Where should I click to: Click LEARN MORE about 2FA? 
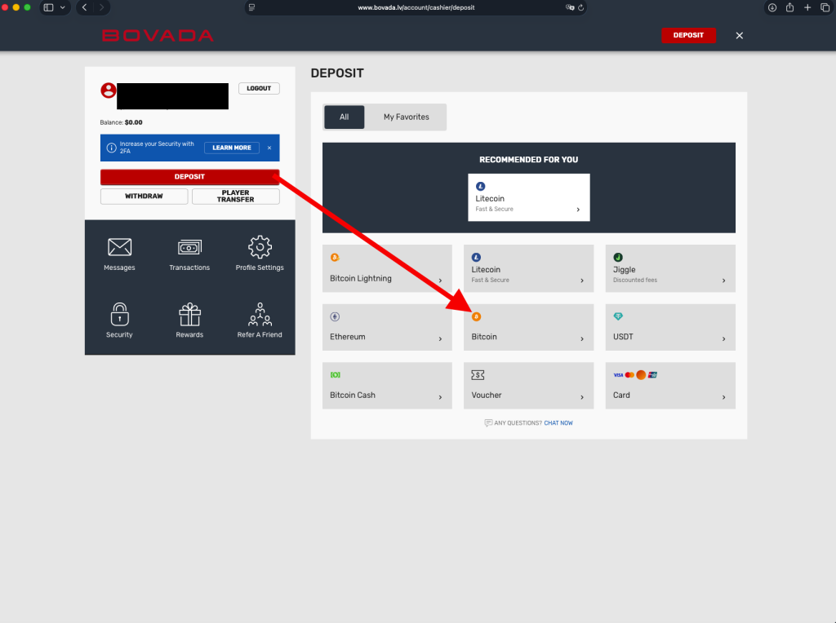coord(232,148)
